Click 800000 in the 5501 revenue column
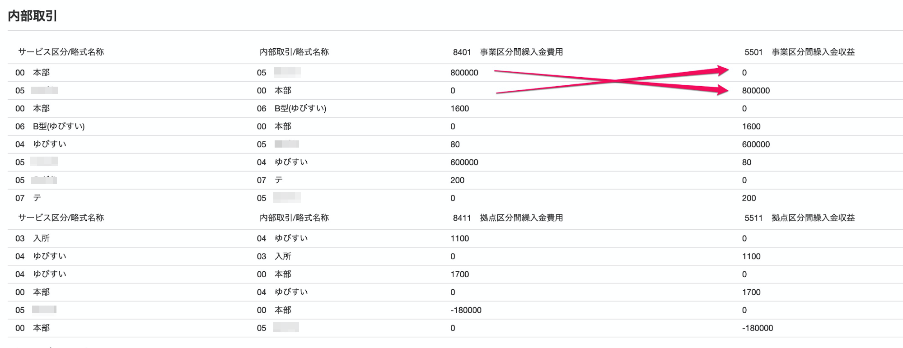The image size is (903, 348). point(756,91)
